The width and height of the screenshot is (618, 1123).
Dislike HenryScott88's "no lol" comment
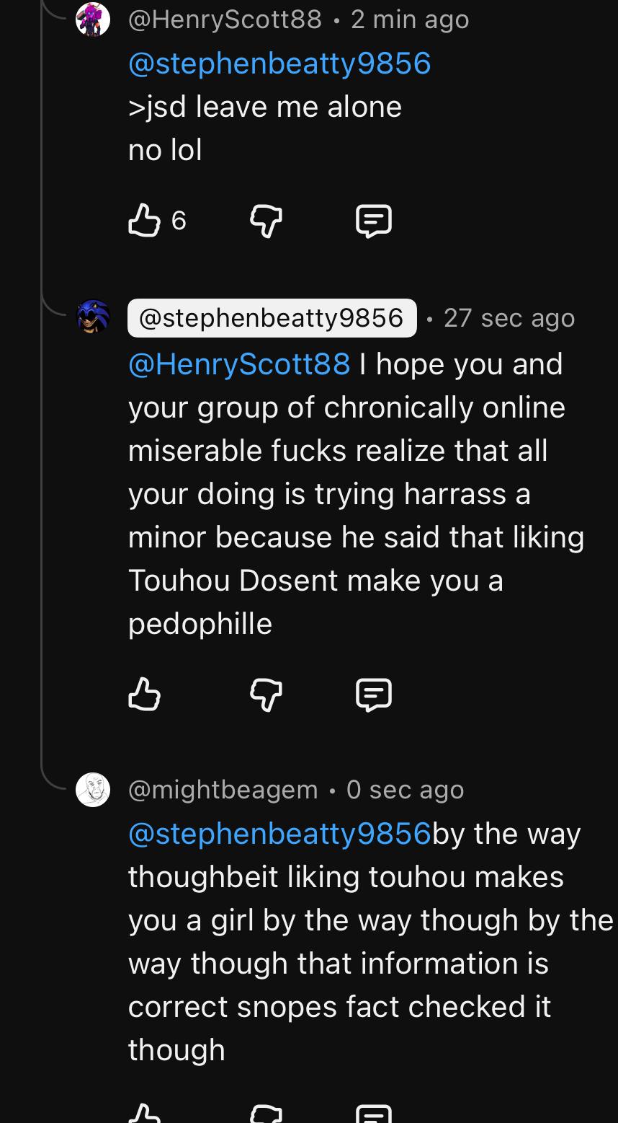tap(266, 221)
